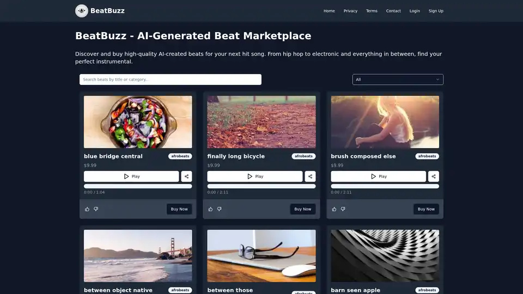This screenshot has height=294, width=523.
Task: Share the brush composed else beat
Action: click(x=434, y=176)
